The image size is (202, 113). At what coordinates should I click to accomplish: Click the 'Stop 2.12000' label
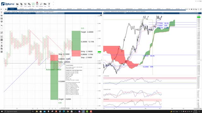tap(64, 54)
